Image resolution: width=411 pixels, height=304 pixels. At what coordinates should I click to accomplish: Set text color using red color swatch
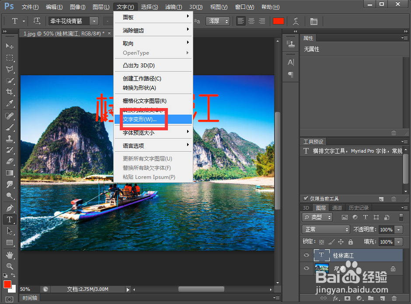tap(279, 21)
